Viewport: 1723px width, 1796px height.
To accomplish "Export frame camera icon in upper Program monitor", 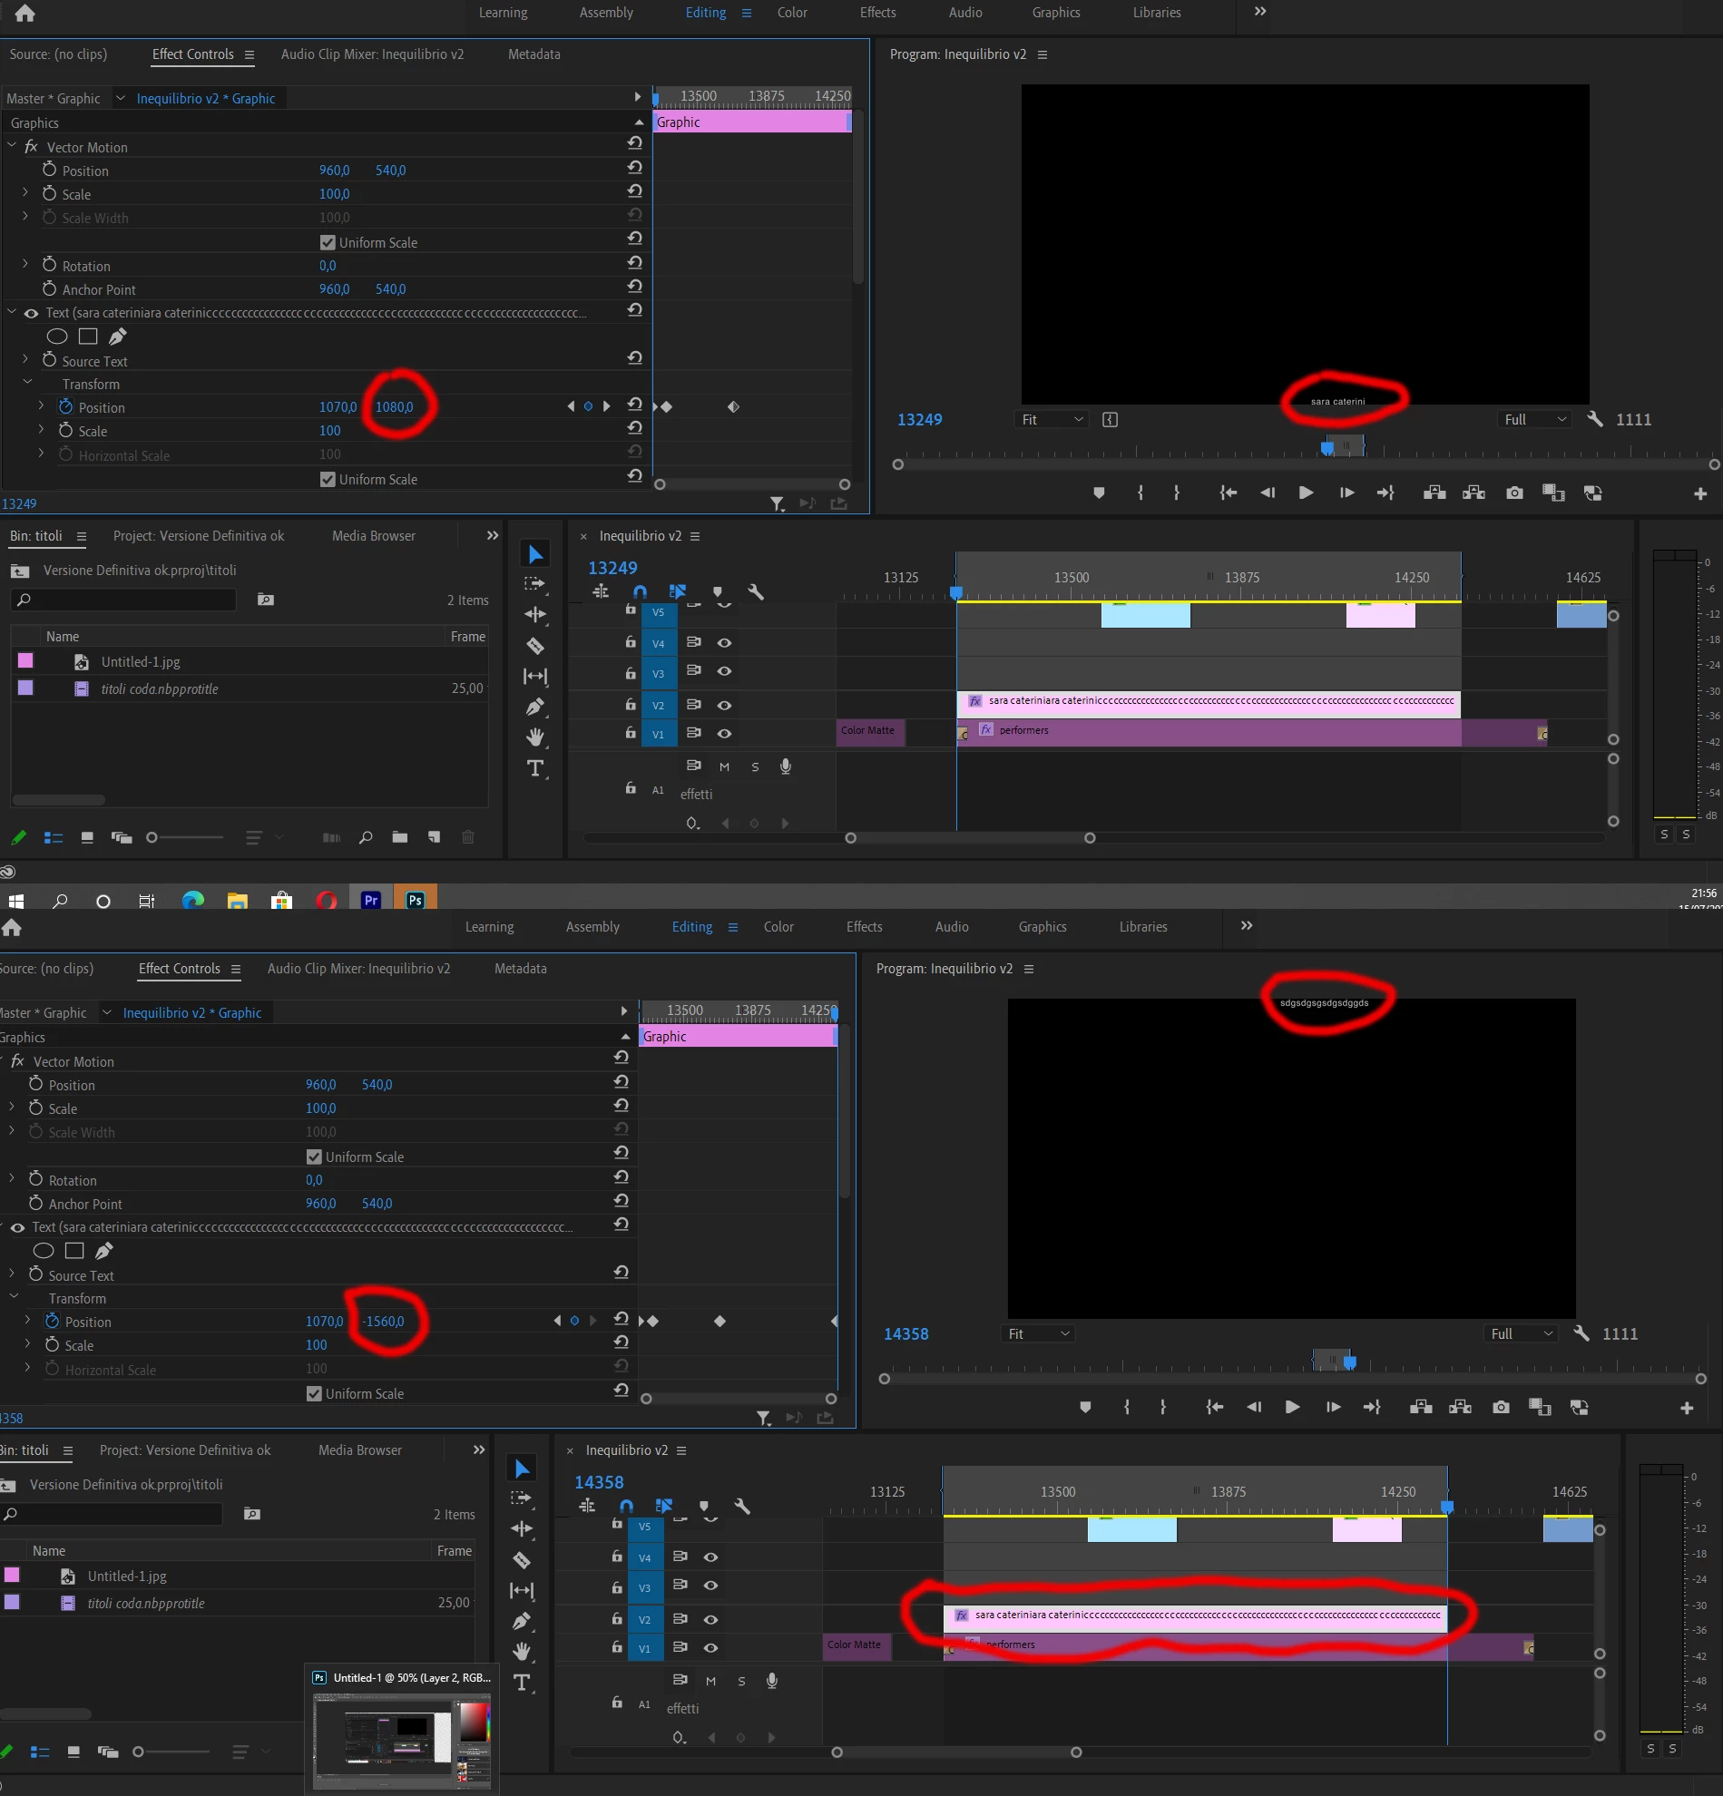I will pyautogui.click(x=1514, y=493).
